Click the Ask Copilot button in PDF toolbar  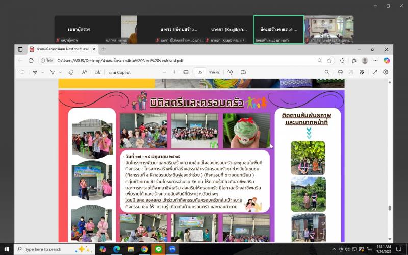[120, 72]
